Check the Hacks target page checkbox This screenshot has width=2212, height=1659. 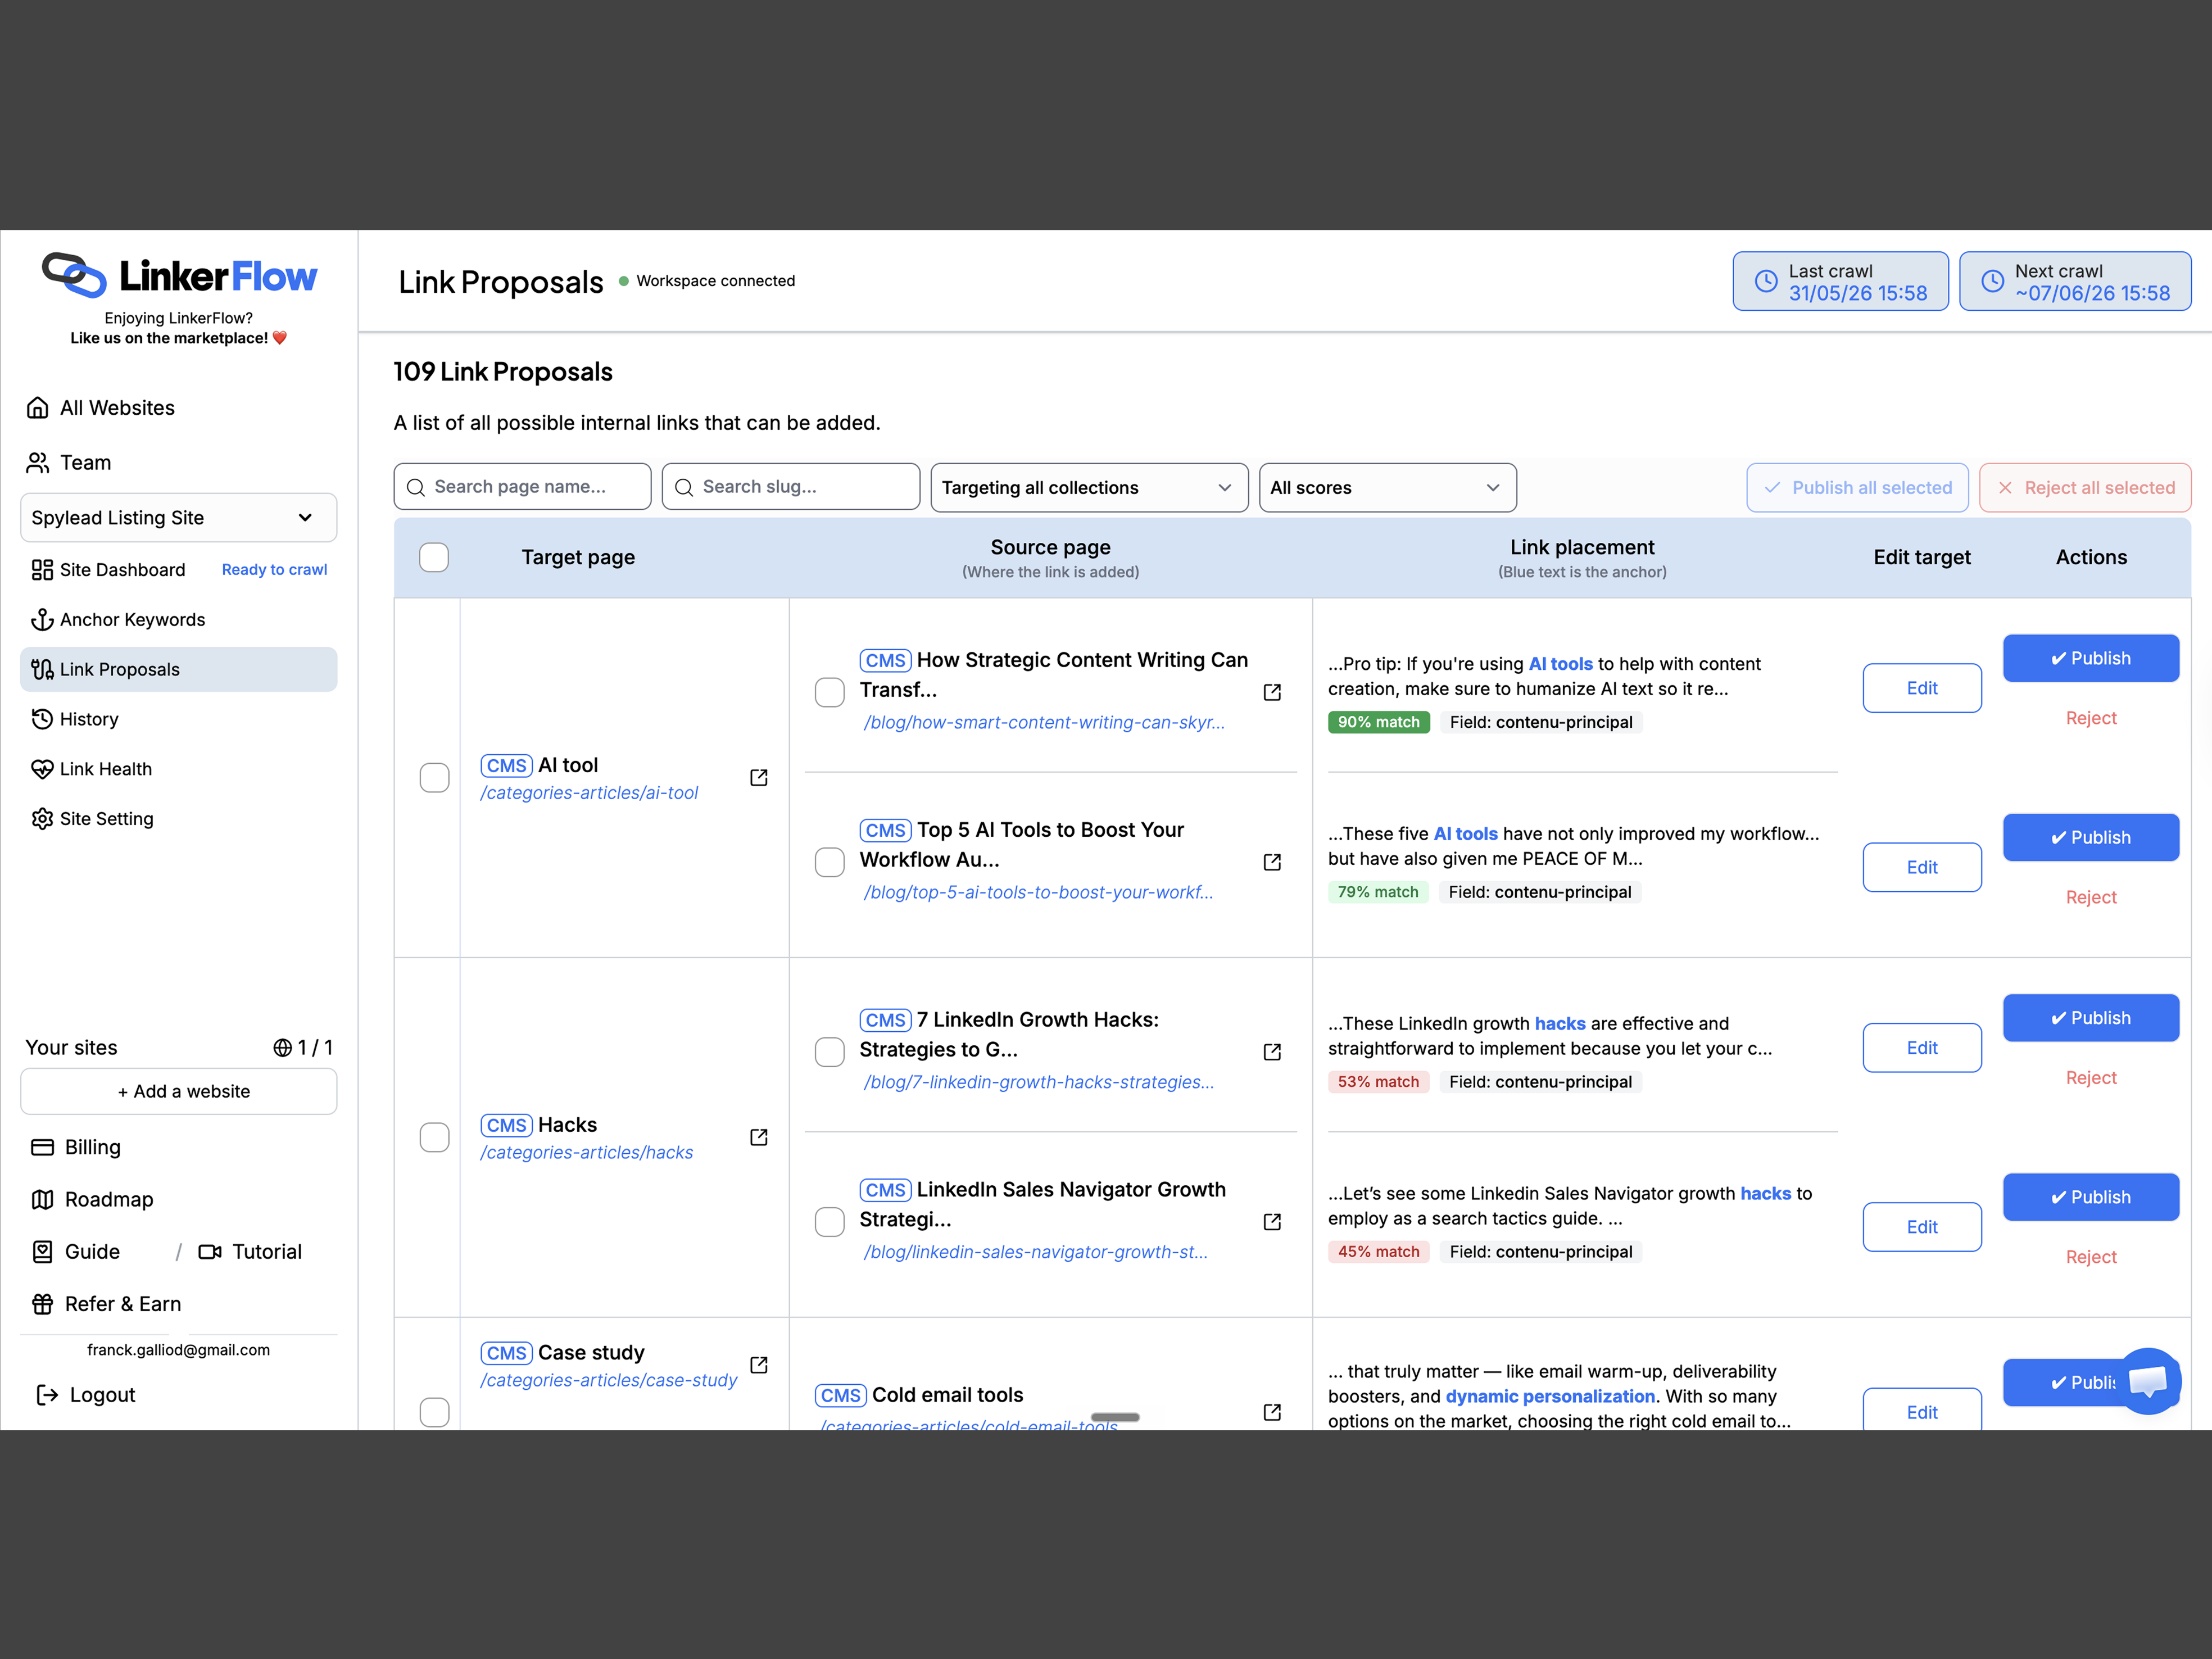(x=434, y=1137)
